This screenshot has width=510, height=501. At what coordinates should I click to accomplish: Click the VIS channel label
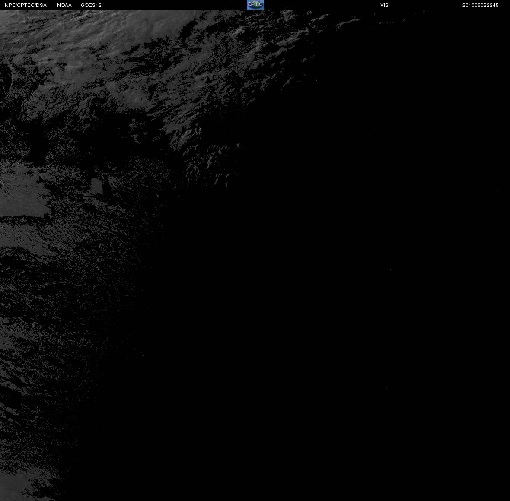click(x=385, y=5)
